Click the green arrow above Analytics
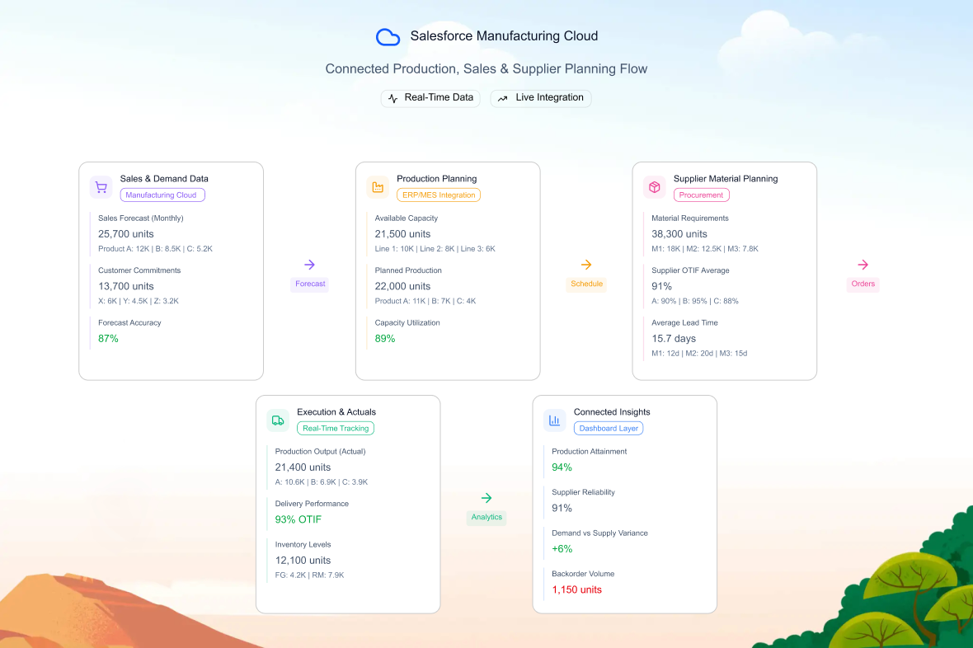The width and height of the screenshot is (973, 648). [x=486, y=498]
